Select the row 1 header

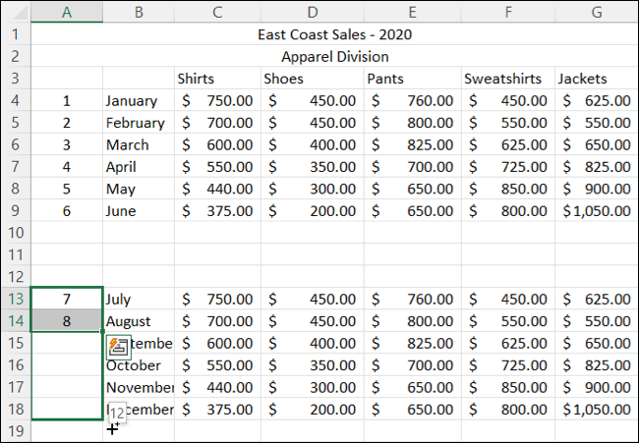pos(16,34)
